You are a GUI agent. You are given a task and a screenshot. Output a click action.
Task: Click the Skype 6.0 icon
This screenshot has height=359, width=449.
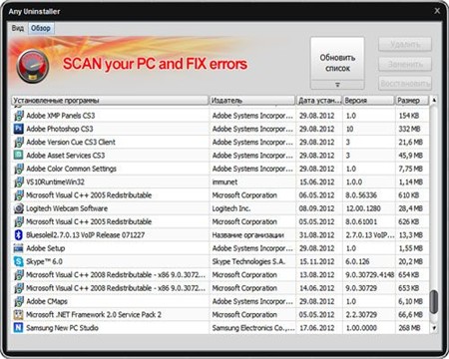pos(18,261)
